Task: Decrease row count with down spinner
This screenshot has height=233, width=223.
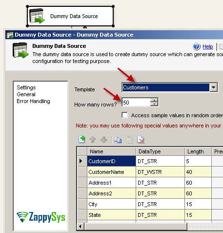Action: click(154, 104)
